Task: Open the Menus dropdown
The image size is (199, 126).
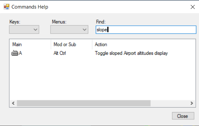Action: (x=69, y=30)
